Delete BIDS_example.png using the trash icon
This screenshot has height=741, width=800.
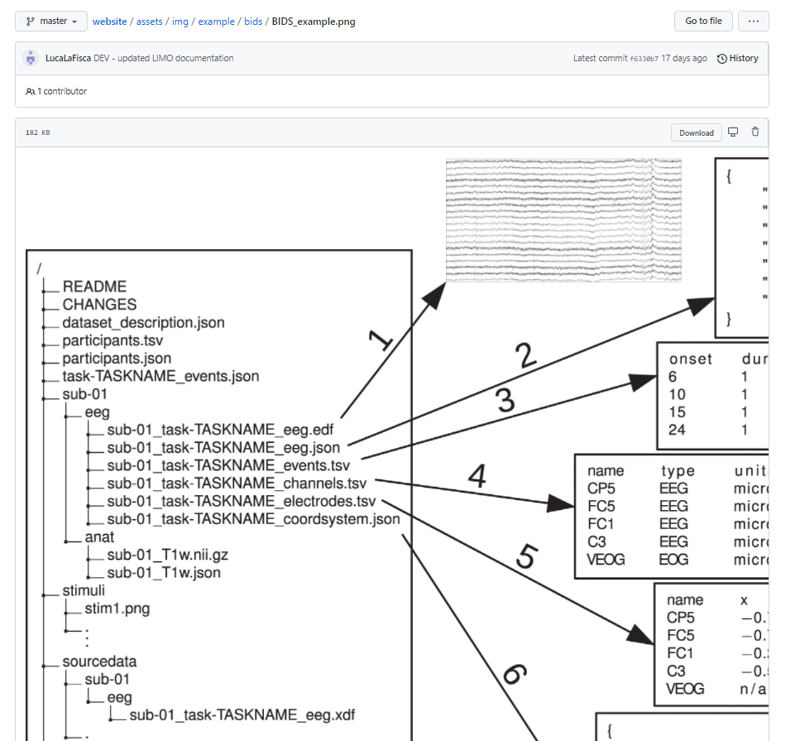[754, 132]
